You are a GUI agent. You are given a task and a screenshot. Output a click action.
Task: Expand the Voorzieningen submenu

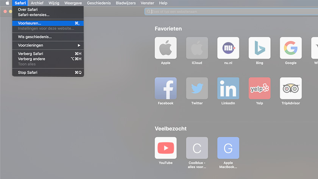[x=48, y=45]
